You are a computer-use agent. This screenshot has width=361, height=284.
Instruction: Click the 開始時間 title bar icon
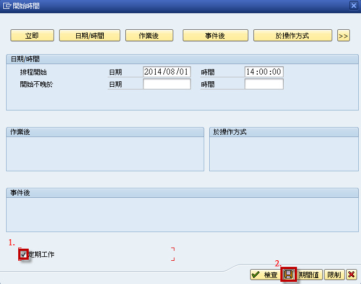pyautogui.click(x=7, y=6)
